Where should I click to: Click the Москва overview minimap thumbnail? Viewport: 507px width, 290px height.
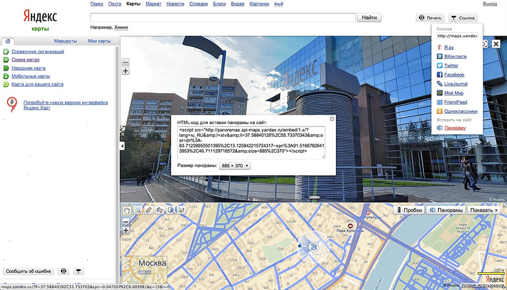(x=144, y=270)
